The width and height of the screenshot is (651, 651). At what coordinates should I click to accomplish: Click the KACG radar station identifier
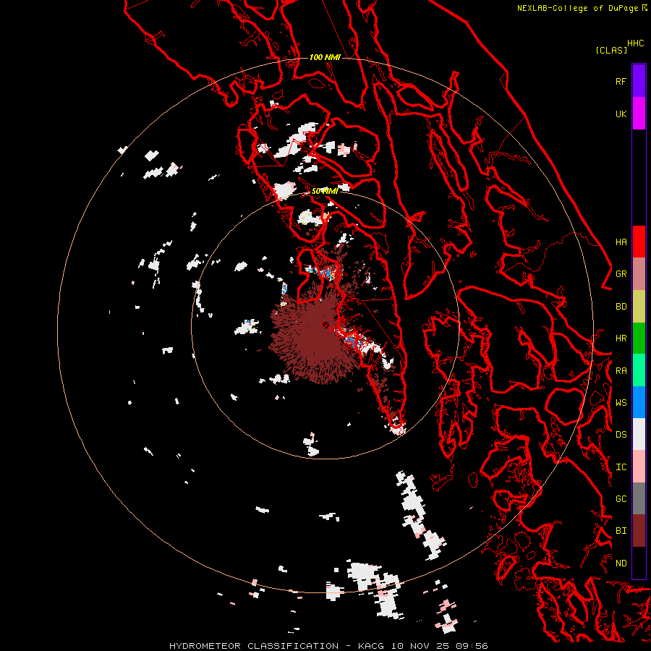(x=368, y=646)
